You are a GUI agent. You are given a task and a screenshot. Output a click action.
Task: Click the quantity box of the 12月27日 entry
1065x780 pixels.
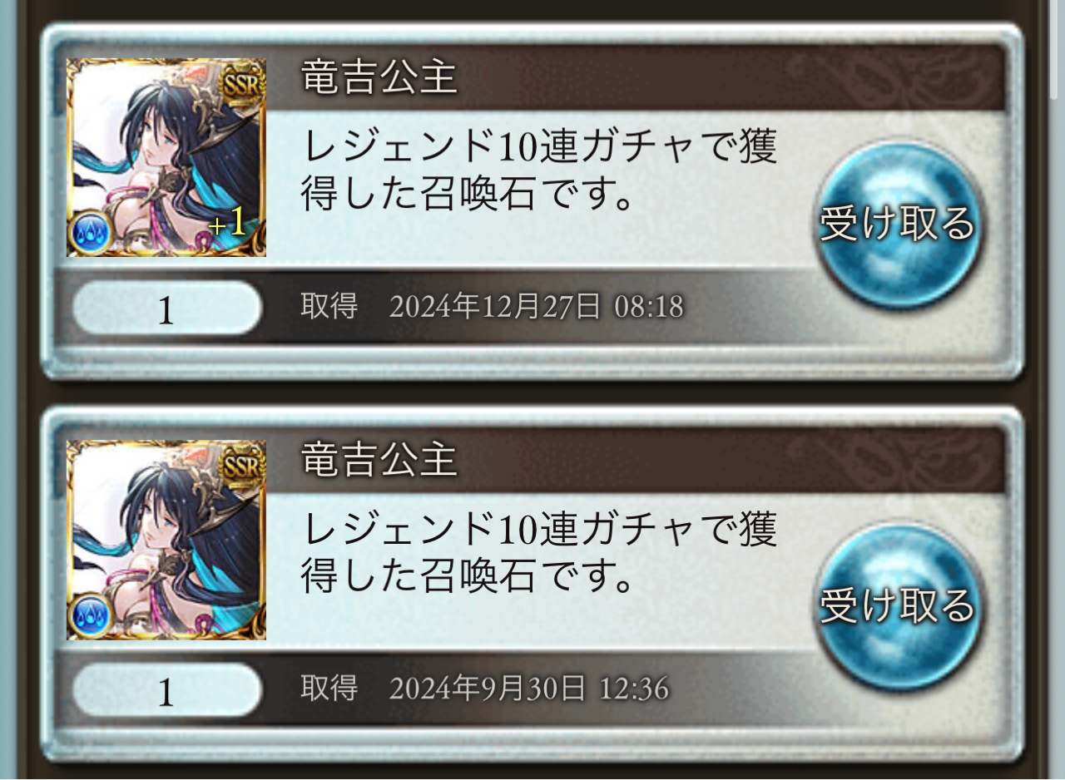pos(166,308)
